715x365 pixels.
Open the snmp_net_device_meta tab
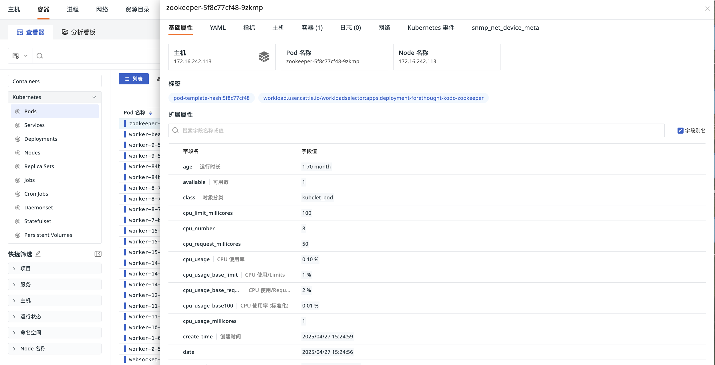pos(505,28)
